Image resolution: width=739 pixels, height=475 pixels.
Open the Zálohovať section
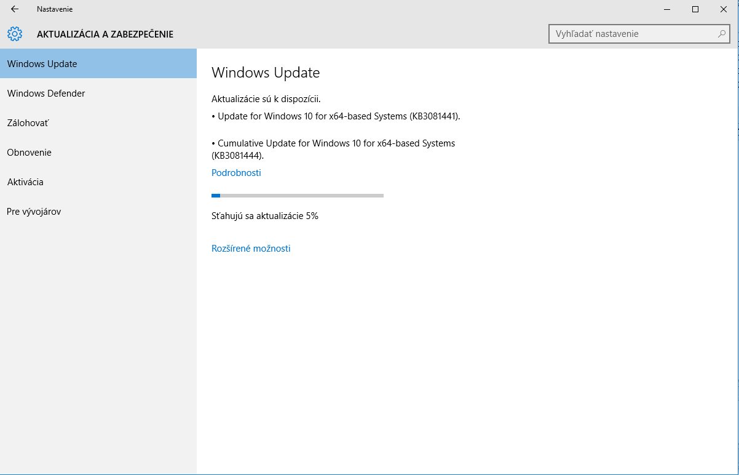click(x=98, y=123)
